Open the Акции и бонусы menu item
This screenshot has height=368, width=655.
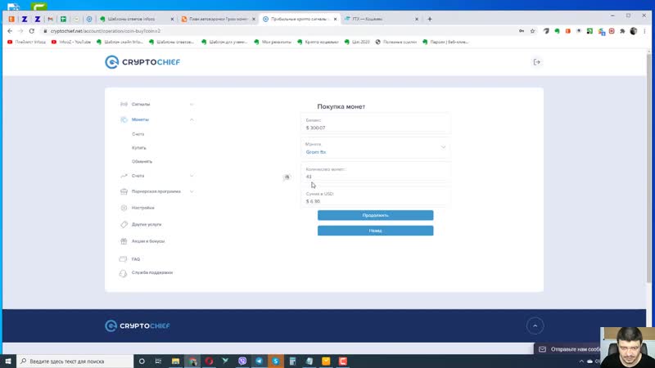pyautogui.click(x=148, y=241)
